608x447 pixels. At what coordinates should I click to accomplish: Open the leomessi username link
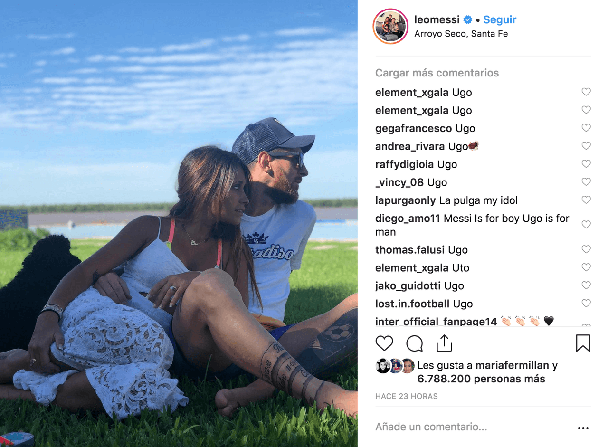[437, 20]
